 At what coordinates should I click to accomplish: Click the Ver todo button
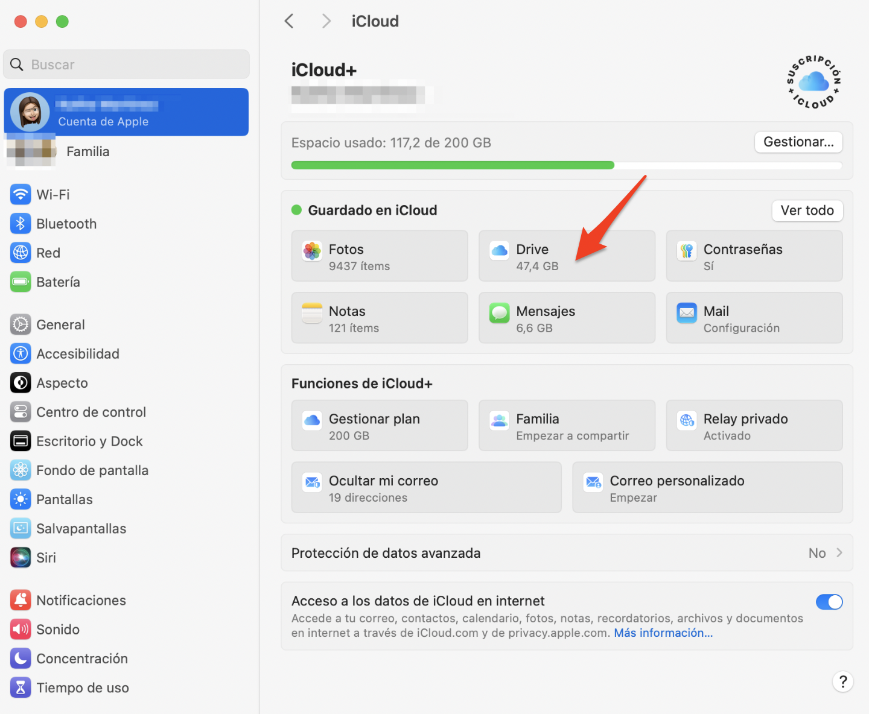coord(807,210)
